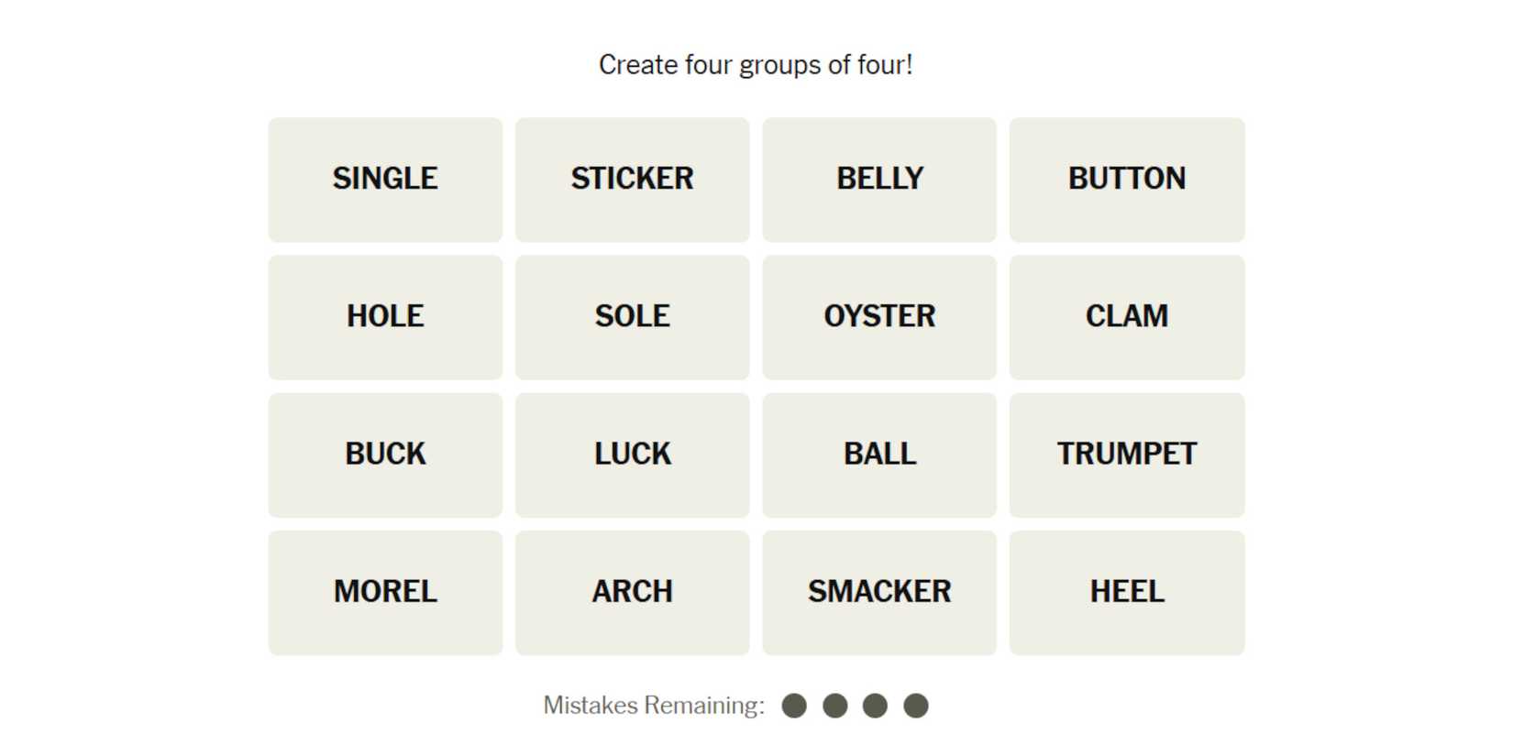The image size is (1513, 756).
Task: Choose the BELLY tile
Action: click(x=879, y=180)
